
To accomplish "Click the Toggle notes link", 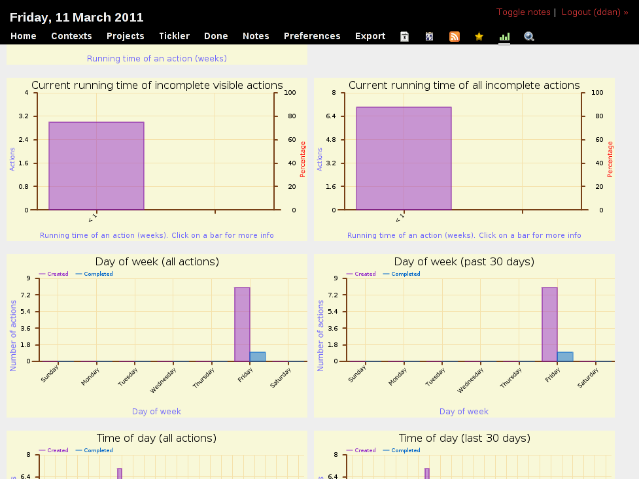I will click(x=523, y=12).
